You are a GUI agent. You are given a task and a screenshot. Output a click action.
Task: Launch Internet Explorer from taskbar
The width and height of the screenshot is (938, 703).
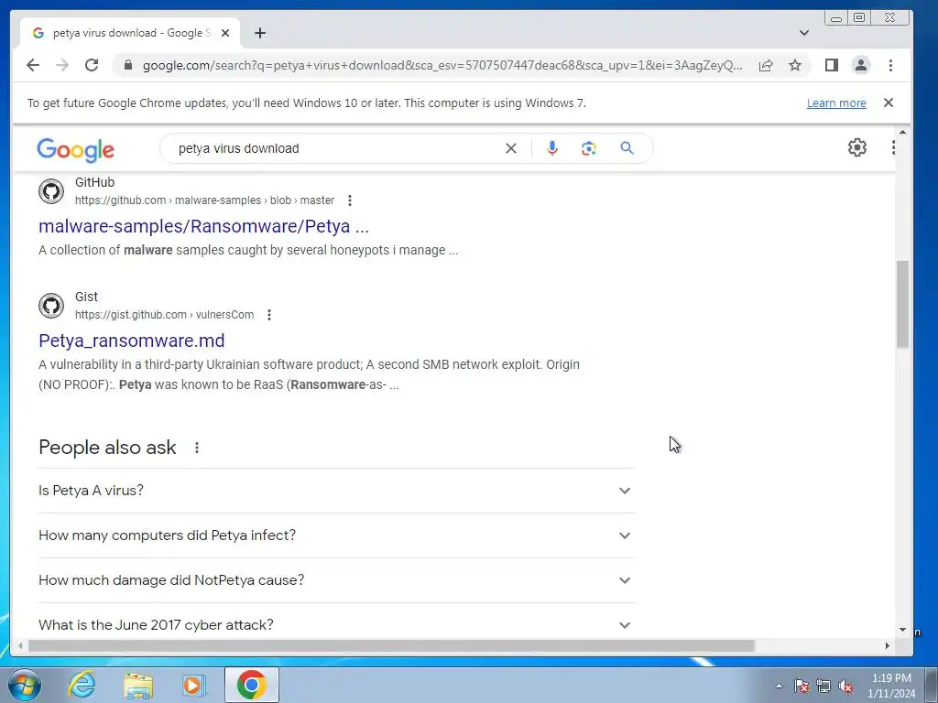(82, 685)
